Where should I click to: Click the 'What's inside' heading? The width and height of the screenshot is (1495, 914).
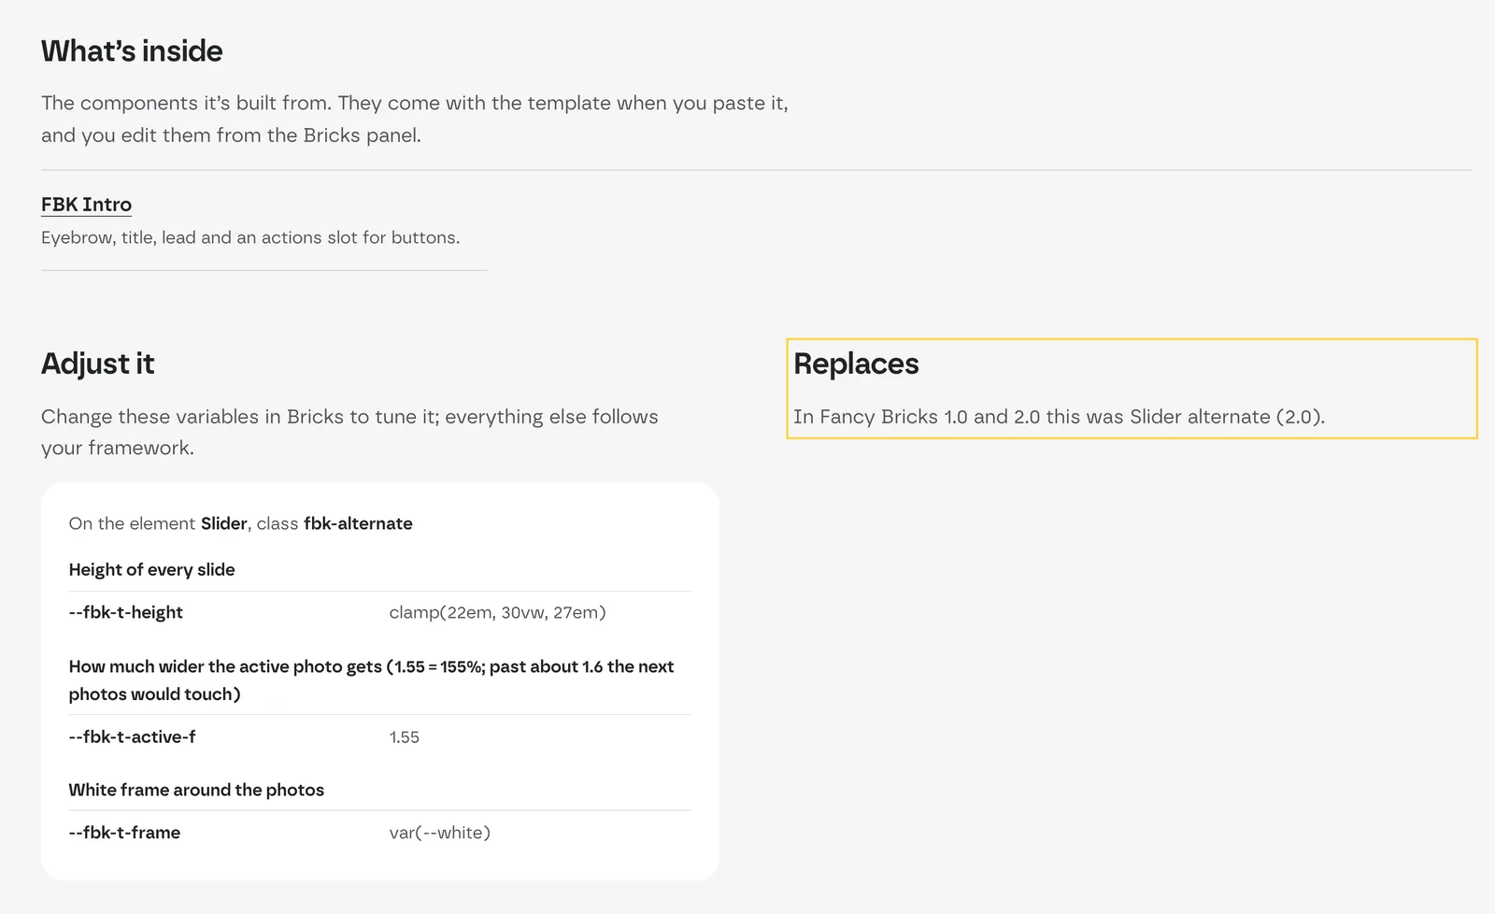pos(132,50)
